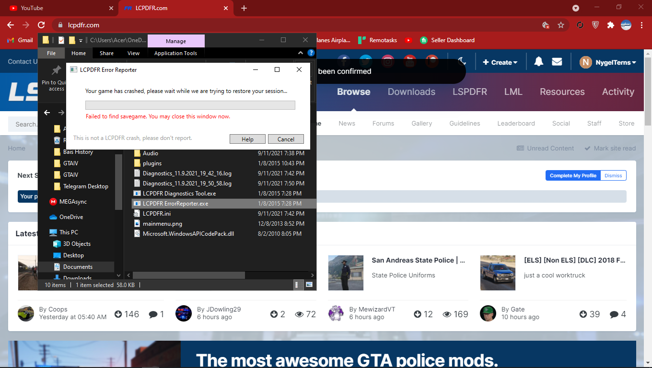Click Mark site read
Viewport: 652px width, 368px height.
tap(610, 149)
